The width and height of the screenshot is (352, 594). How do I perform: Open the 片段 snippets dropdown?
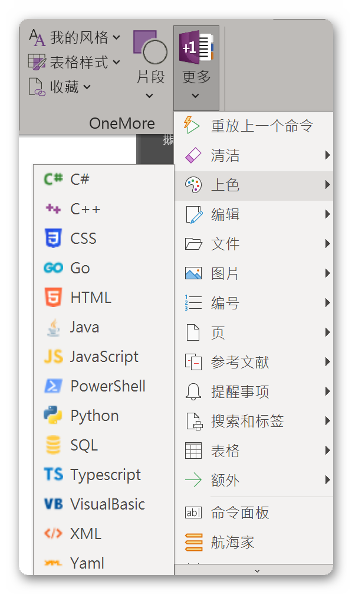coord(150,65)
